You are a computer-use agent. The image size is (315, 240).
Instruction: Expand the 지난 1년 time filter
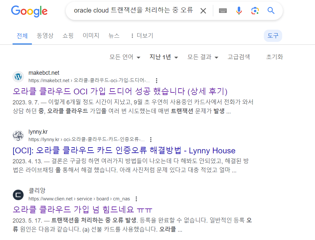click(x=164, y=57)
